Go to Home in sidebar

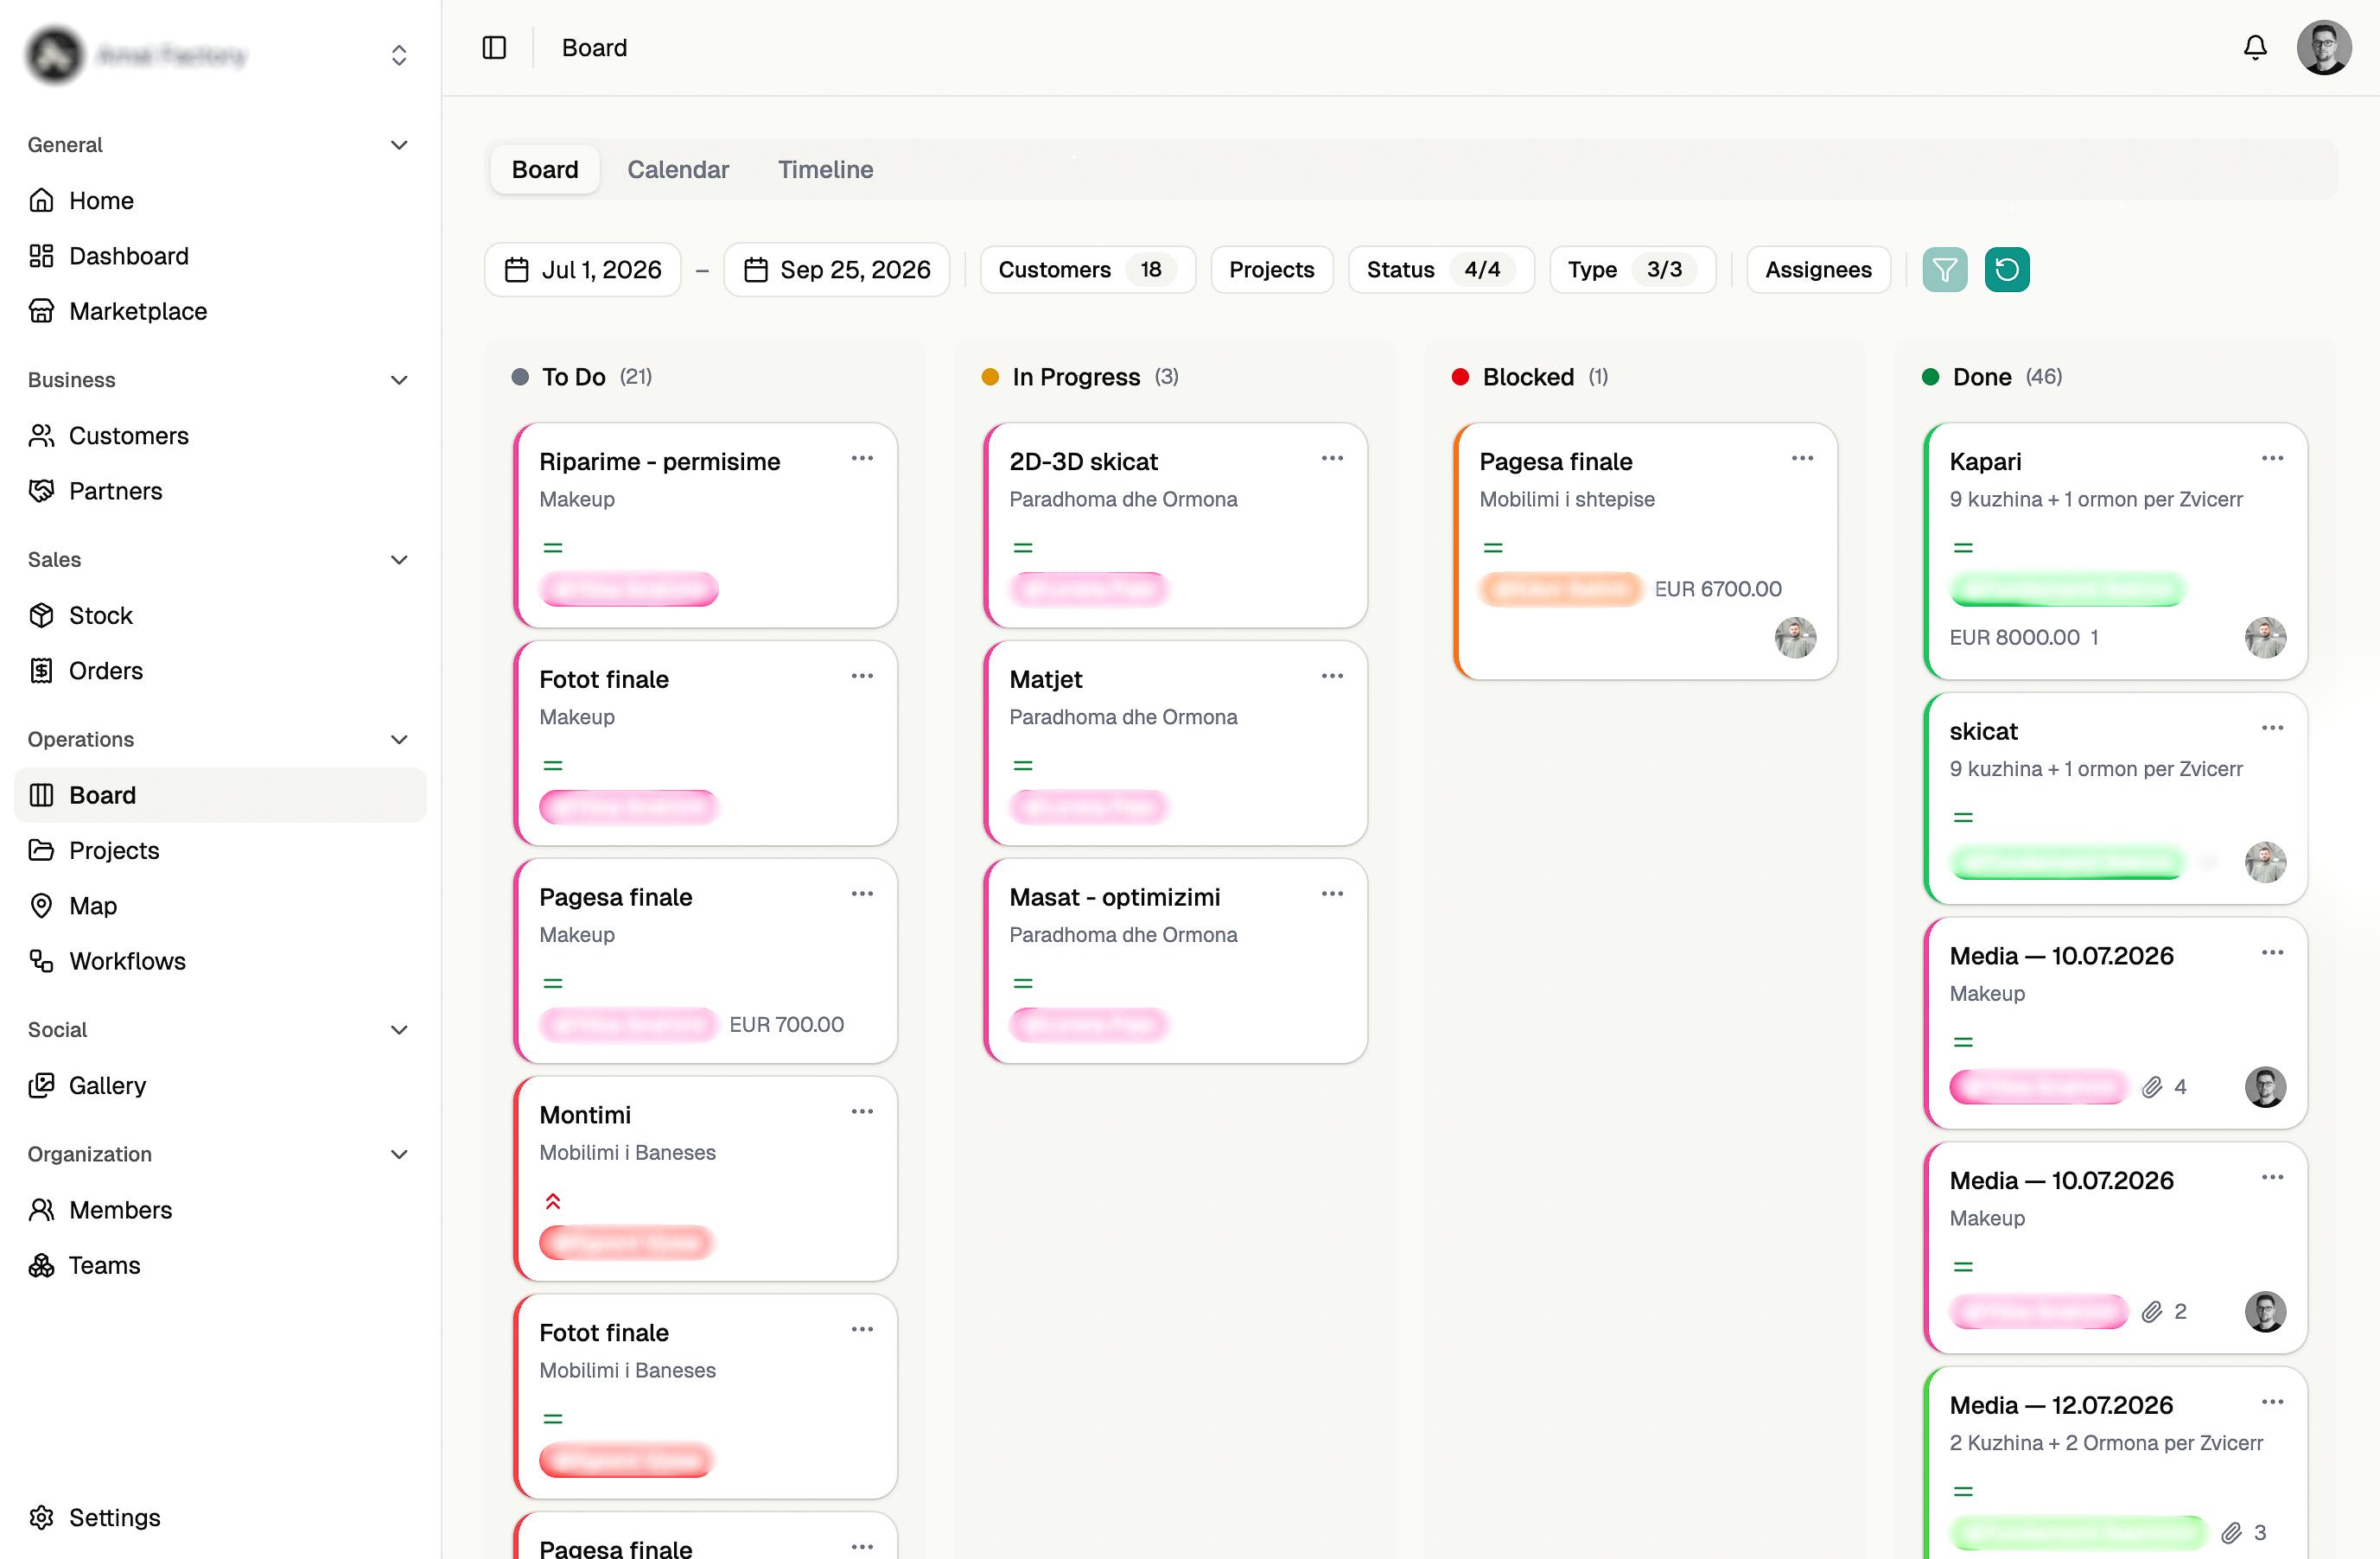[220, 200]
